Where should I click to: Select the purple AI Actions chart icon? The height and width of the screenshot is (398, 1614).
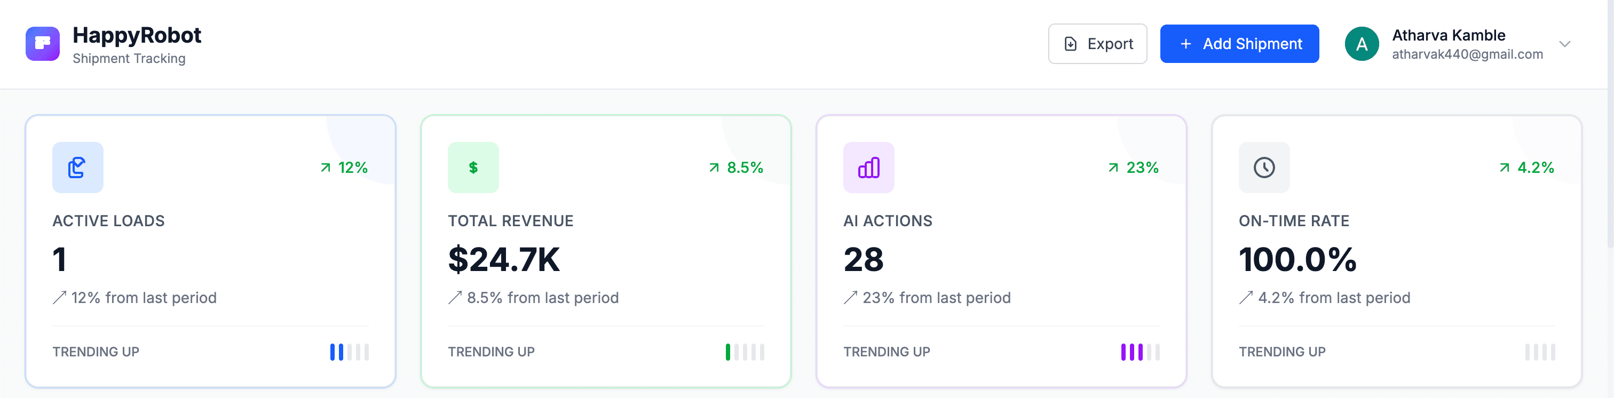868,168
